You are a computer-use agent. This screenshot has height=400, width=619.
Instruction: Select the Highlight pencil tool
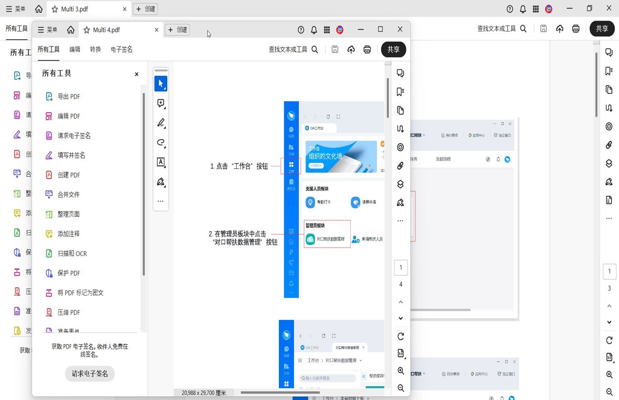pos(161,123)
